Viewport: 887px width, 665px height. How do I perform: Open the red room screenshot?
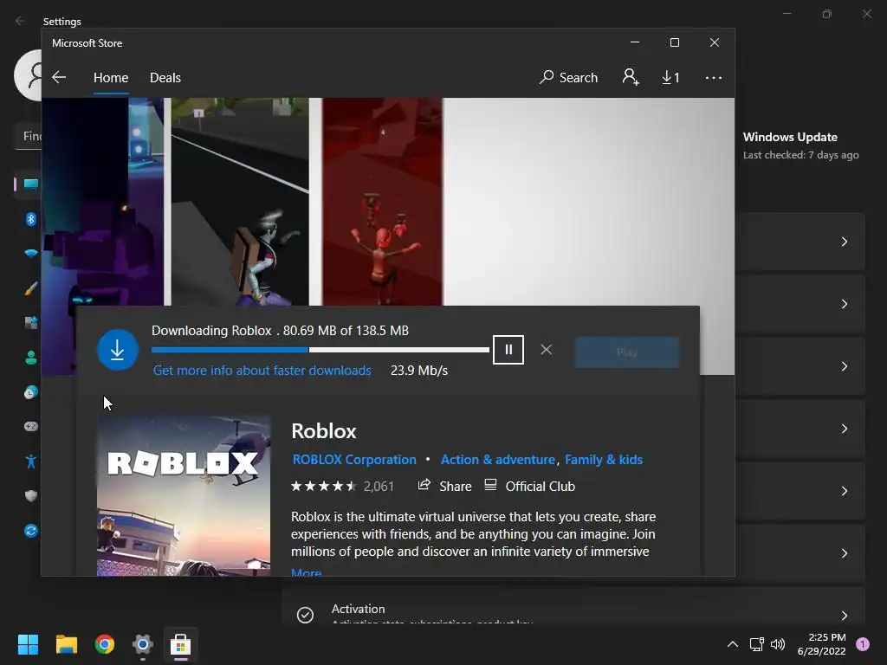point(382,202)
